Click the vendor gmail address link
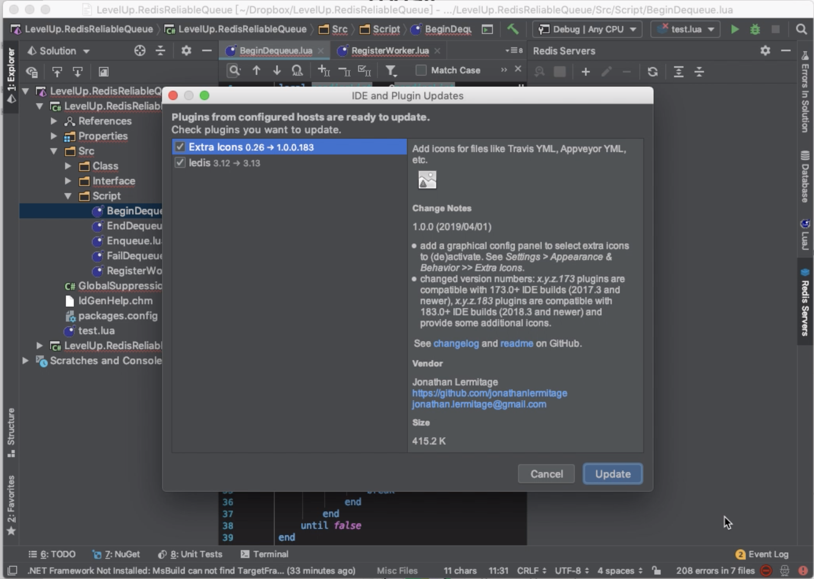The image size is (814, 579). (x=479, y=405)
